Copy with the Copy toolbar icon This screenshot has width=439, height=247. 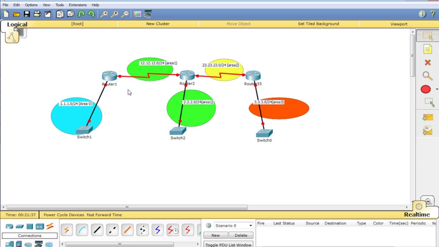click(60, 14)
